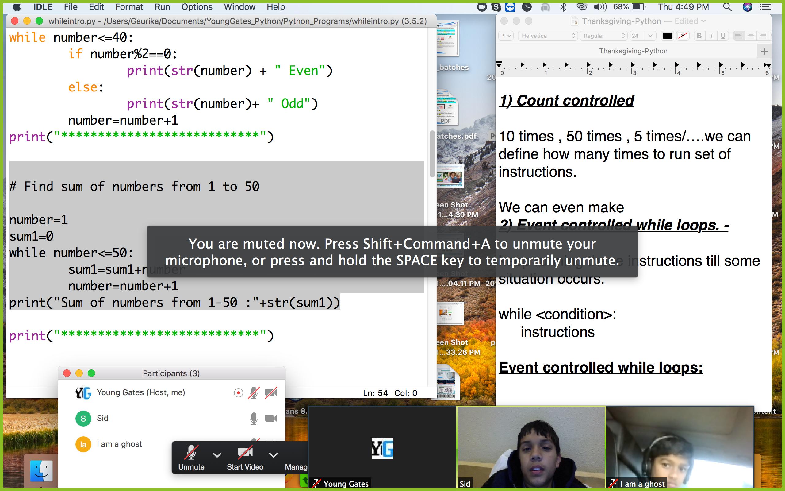Select the Thanksgiving-Python tab
This screenshot has width=785, height=491.
(626, 51)
